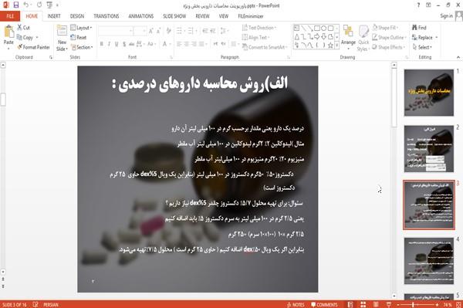Collapse the ribbon with chevron
This screenshot has height=308, width=463.
pos(458,57)
